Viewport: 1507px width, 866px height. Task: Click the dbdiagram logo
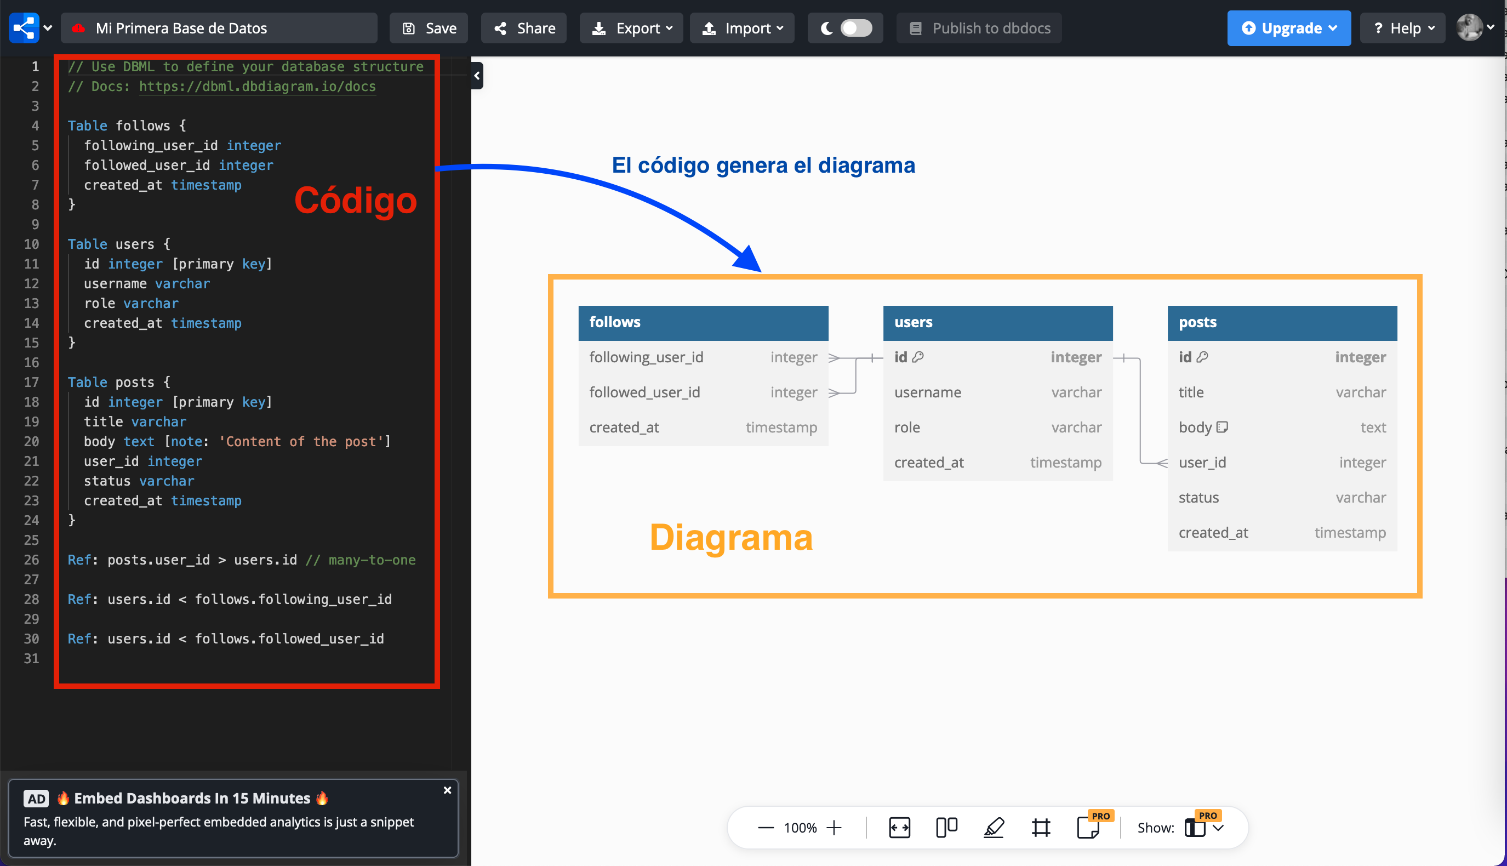click(23, 27)
